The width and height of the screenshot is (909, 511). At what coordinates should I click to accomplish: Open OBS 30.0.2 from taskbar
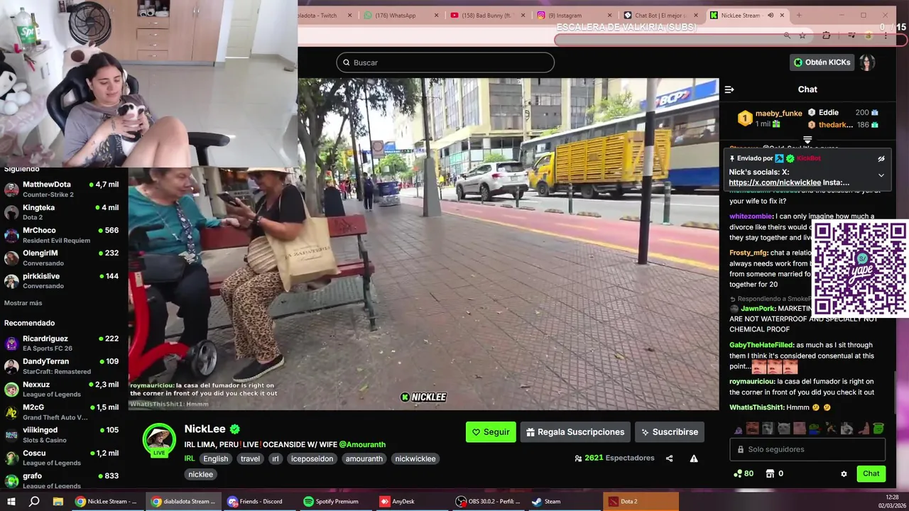click(489, 501)
